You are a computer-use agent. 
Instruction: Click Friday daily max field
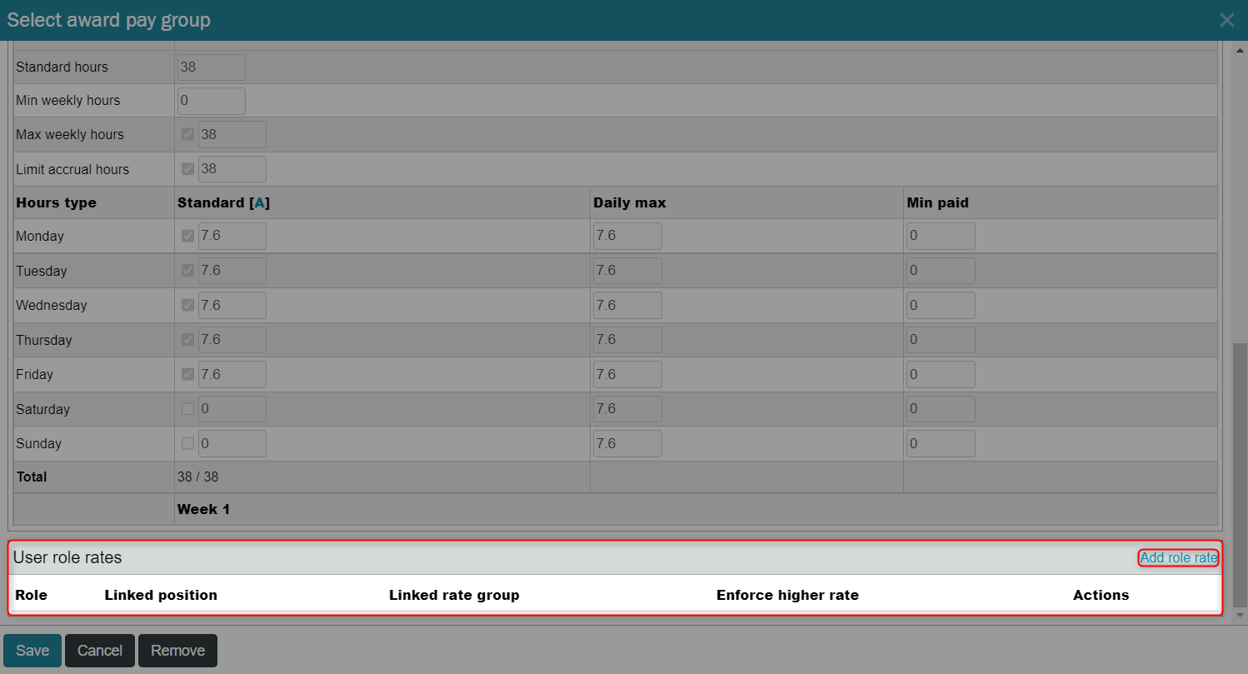627,375
